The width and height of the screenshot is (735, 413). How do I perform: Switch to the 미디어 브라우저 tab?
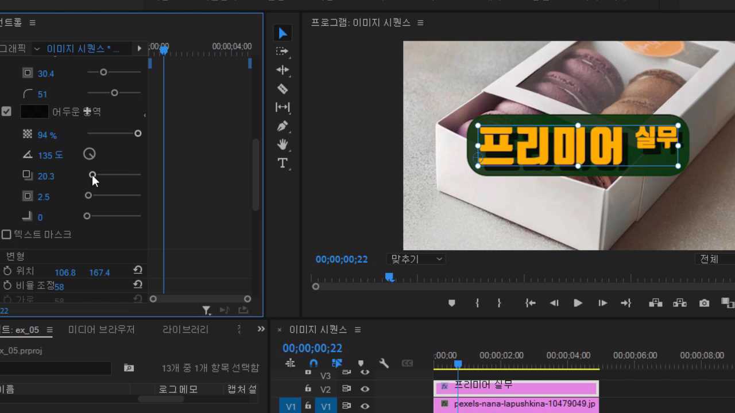click(102, 330)
